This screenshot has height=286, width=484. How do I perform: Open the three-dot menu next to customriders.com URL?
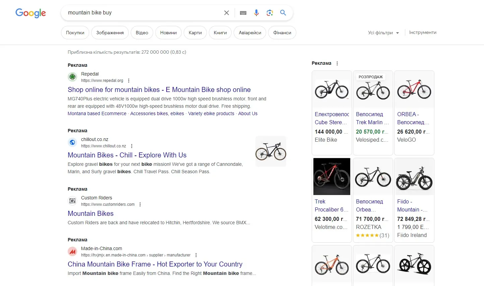click(140, 204)
